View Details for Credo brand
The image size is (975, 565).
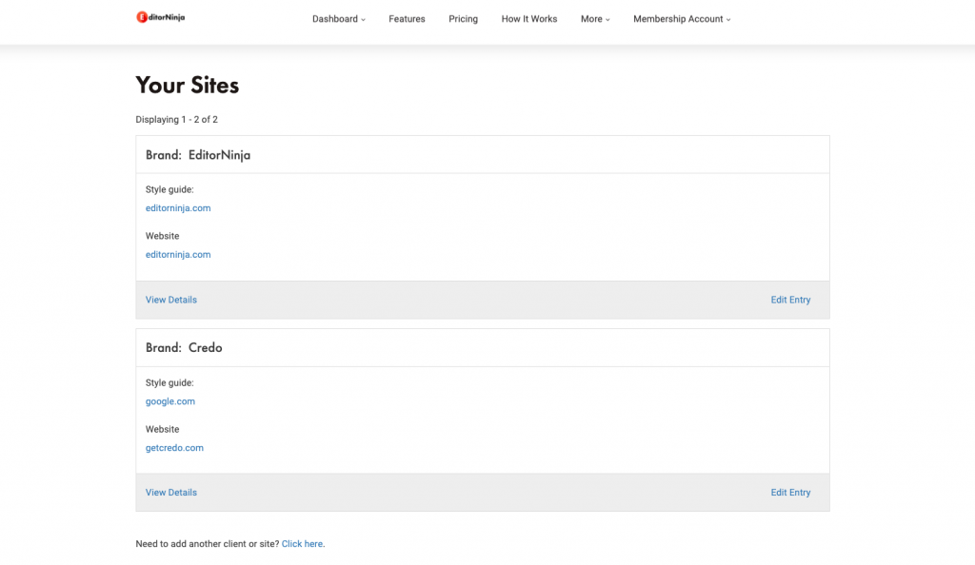(171, 493)
